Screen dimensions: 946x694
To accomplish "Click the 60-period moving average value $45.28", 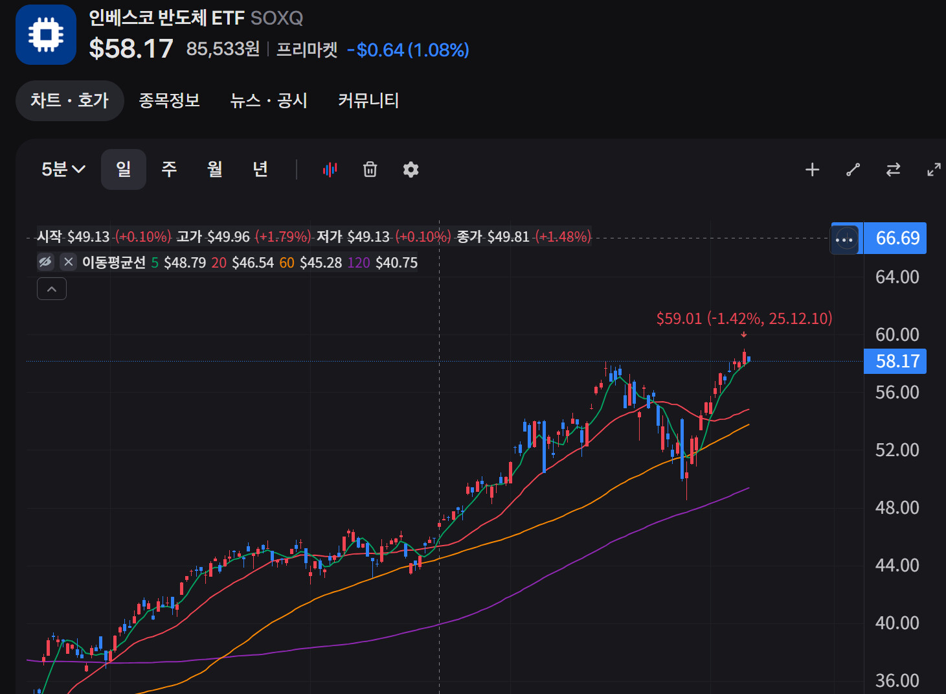I will (x=321, y=262).
